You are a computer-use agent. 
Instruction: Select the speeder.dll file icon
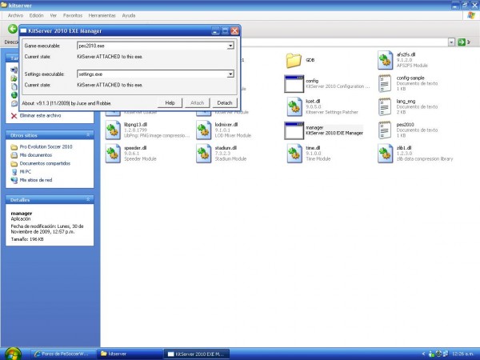113,154
